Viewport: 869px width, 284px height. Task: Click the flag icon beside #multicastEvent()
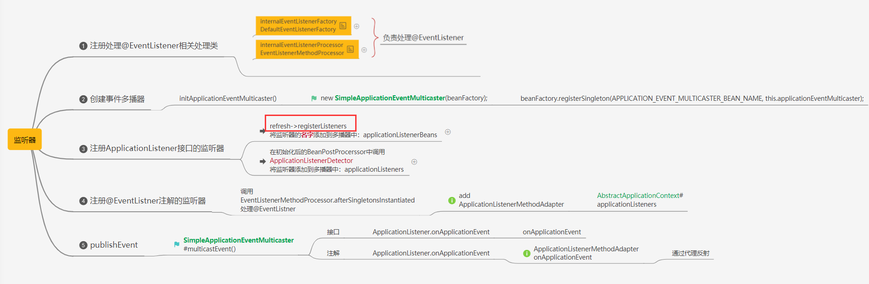[x=177, y=244]
